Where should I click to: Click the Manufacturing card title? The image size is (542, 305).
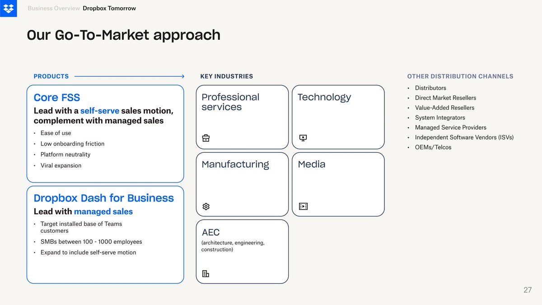coord(235,164)
